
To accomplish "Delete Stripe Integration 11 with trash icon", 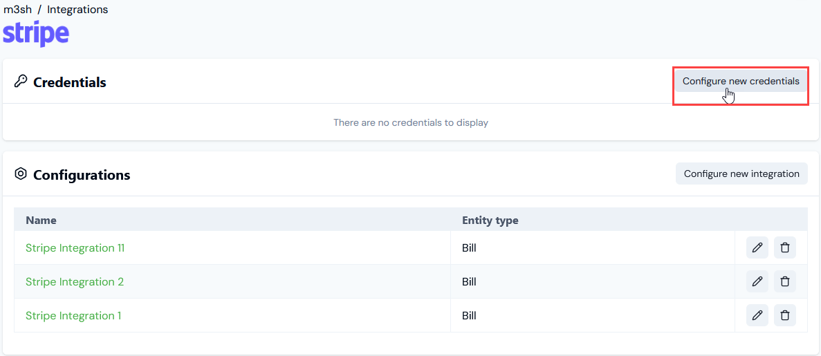I will (785, 247).
